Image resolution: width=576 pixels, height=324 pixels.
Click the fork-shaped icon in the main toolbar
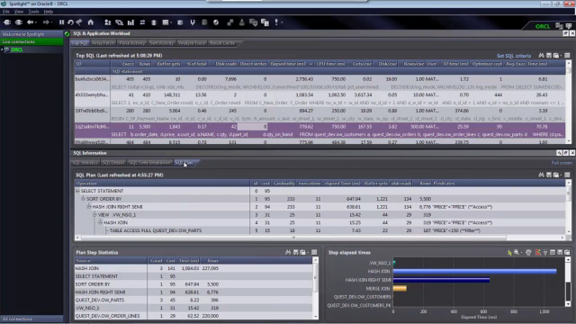[192, 22]
